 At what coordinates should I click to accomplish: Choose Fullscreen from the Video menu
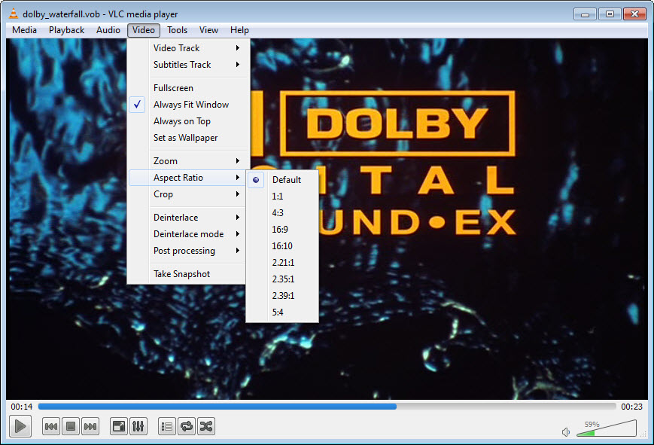[x=189, y=88]
